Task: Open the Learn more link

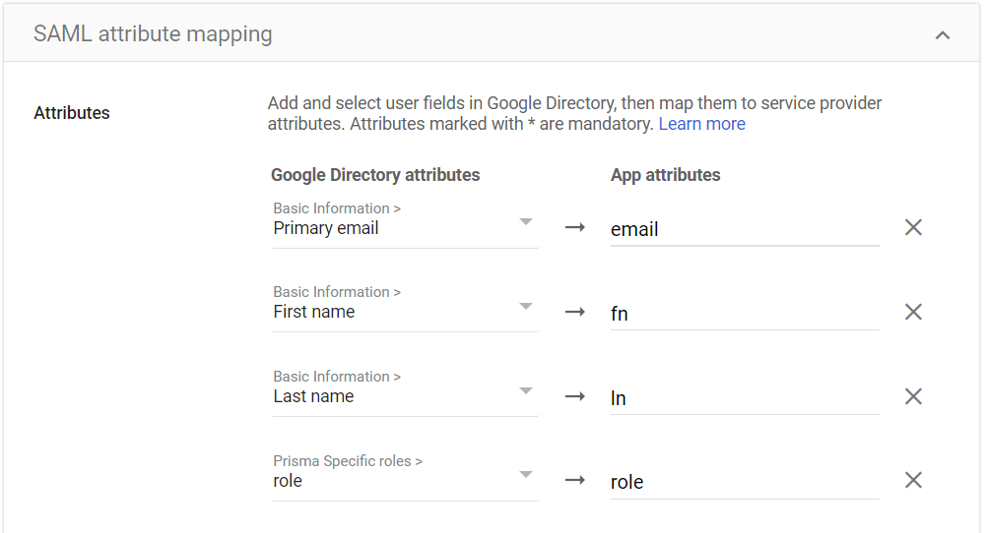Action: pyautogui.click(x=701, y=124)
